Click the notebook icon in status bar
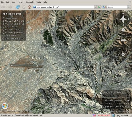132x117 pixels. click(x=113, y=115)
